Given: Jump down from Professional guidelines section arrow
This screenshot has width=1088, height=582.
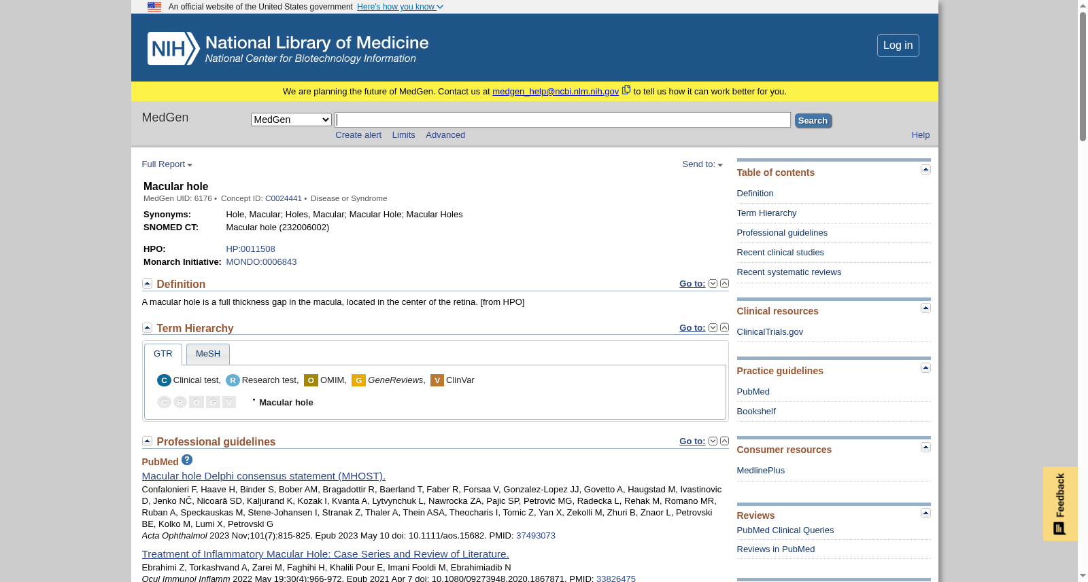Looking at the screenshot, I should pos(713,441).
